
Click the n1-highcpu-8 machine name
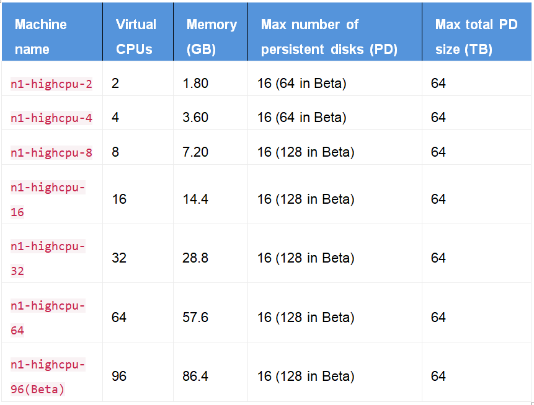coord(51,152)
